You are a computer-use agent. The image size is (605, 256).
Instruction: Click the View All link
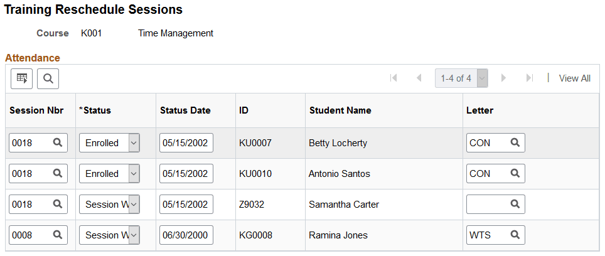coord(574,78)
